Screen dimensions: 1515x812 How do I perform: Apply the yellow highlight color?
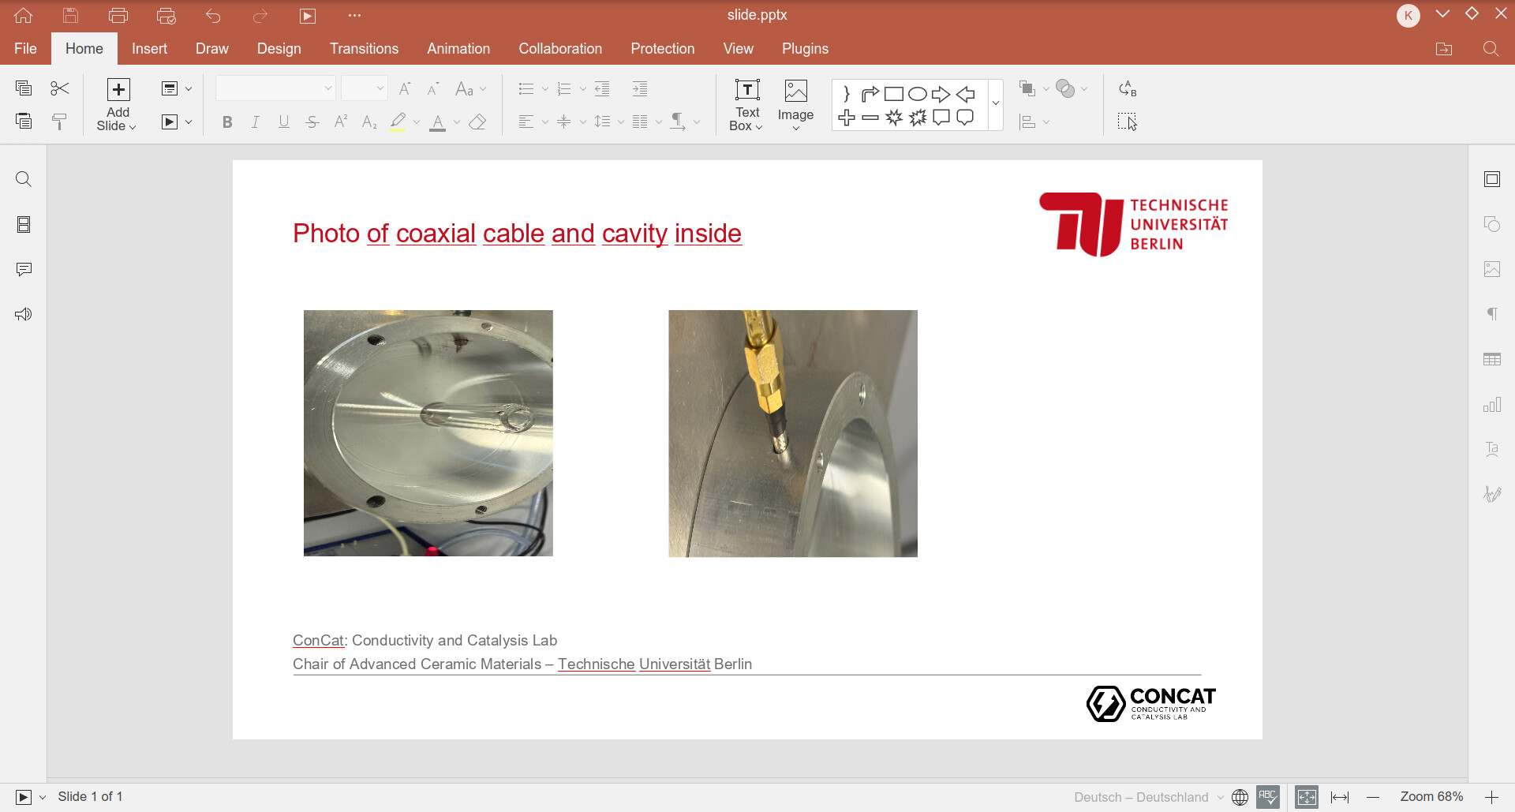(398, 122)
